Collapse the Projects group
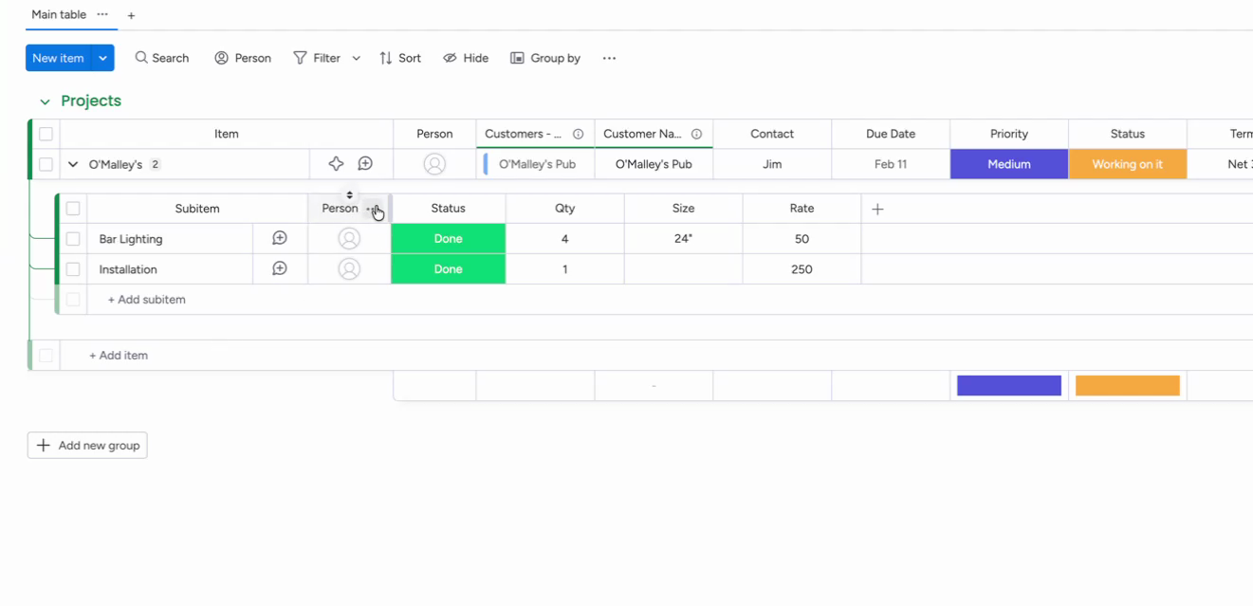This screenshot has height=606, width=1253. pos(45,101)
